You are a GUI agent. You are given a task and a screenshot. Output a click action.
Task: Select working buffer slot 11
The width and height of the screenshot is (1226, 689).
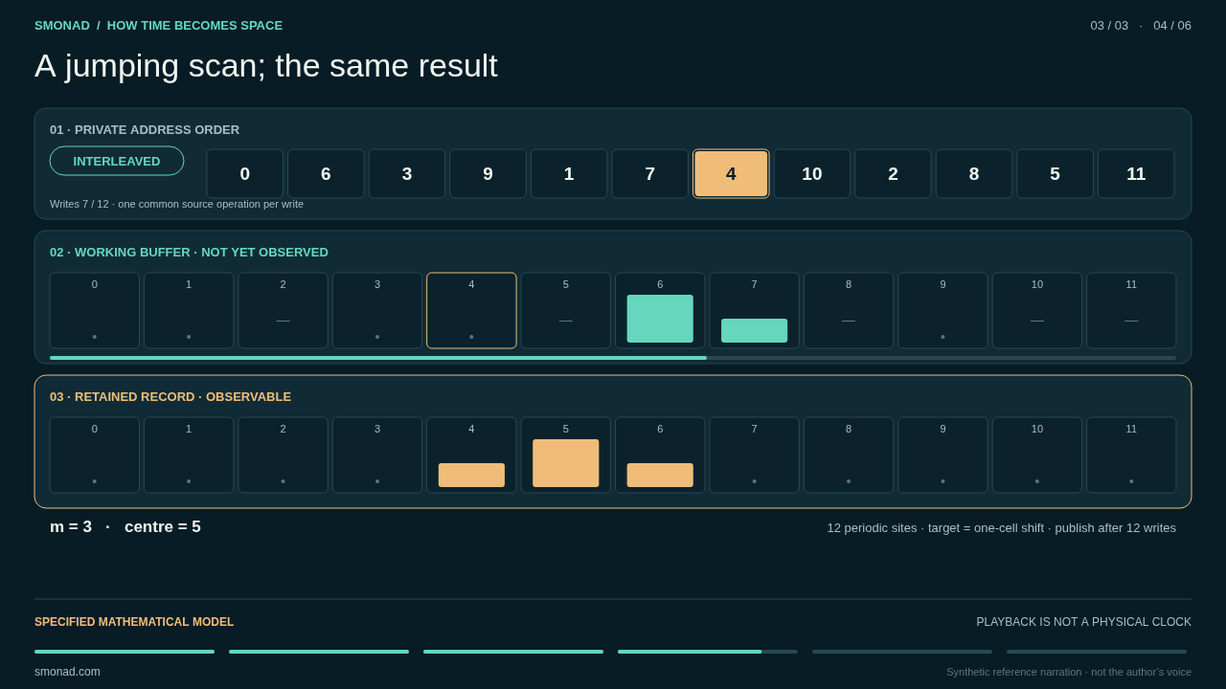(1131, 311)
